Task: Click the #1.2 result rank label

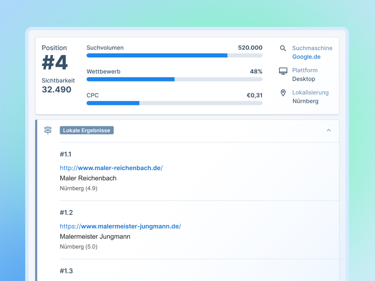Action: pyautogui.click(x=66, y=213)
